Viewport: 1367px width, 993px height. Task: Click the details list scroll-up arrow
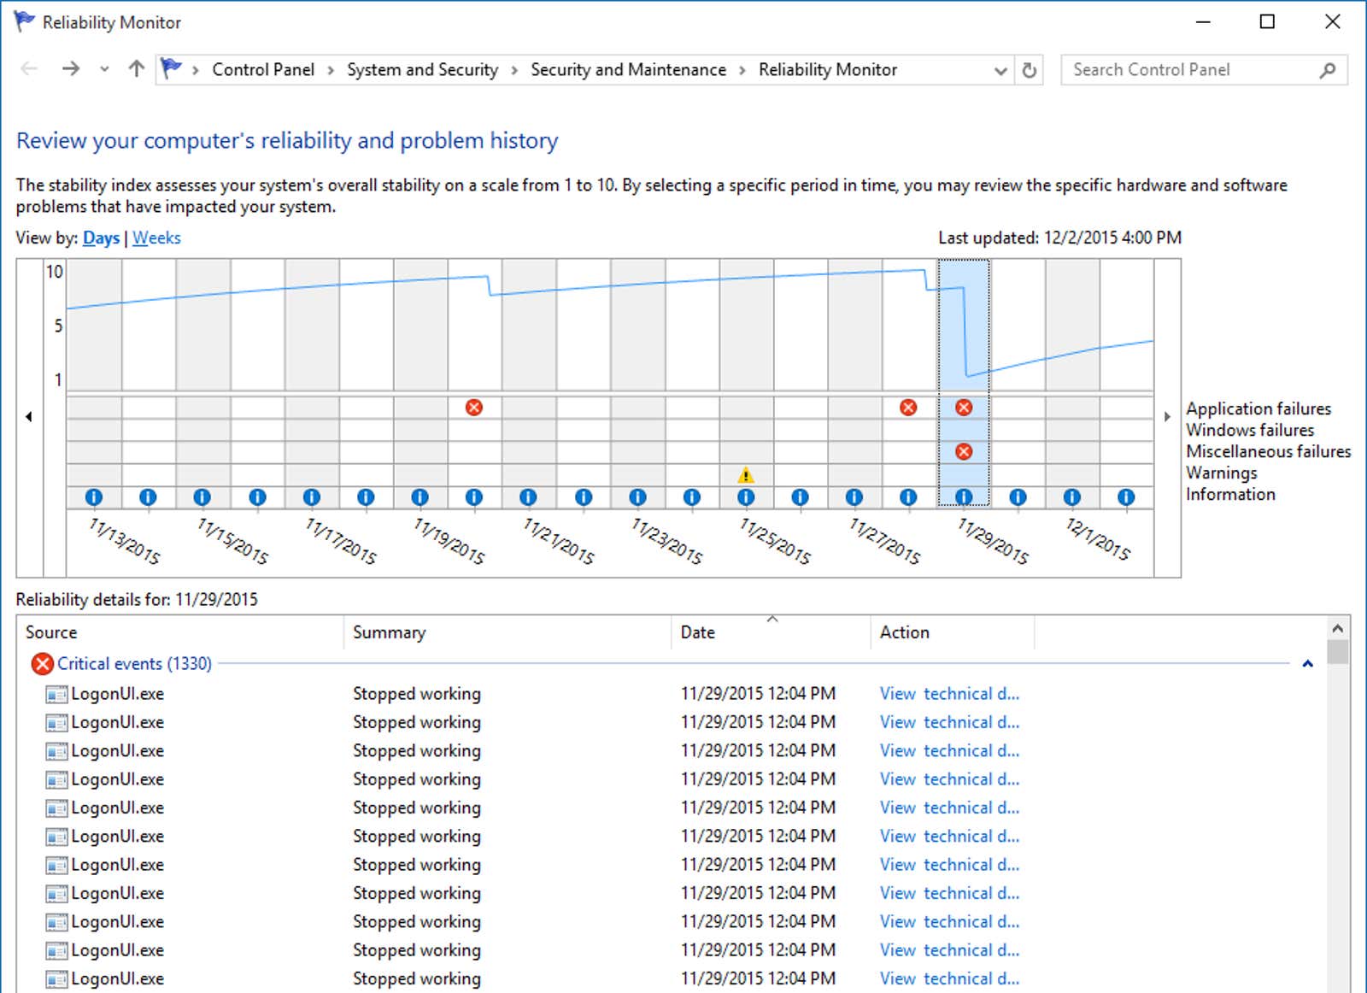[1338, 628]
